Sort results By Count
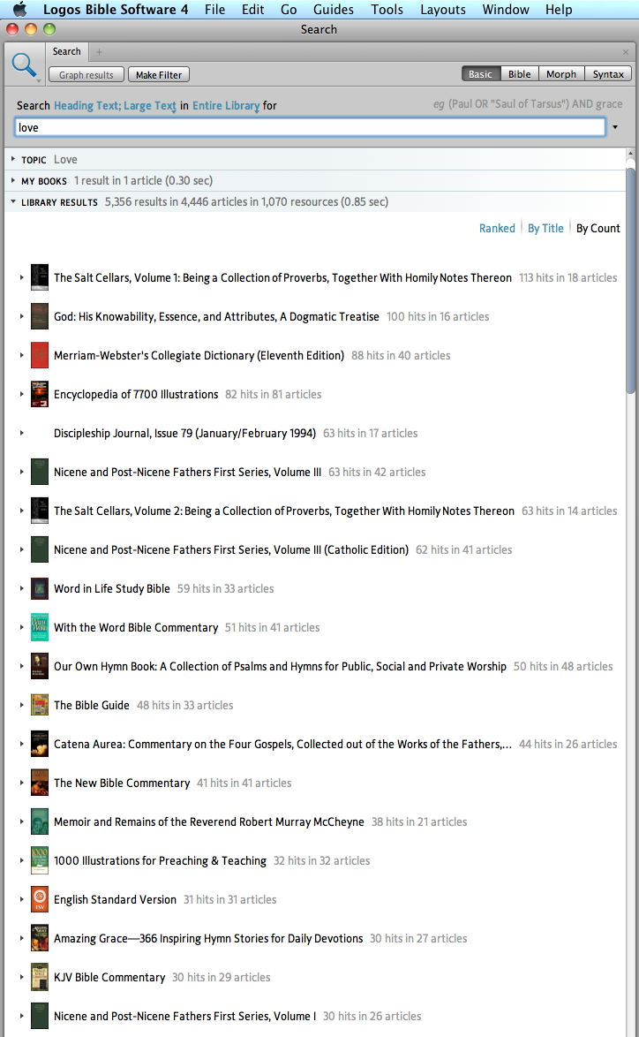Viewport: 639px width, 1037px height. pos(598,228)
